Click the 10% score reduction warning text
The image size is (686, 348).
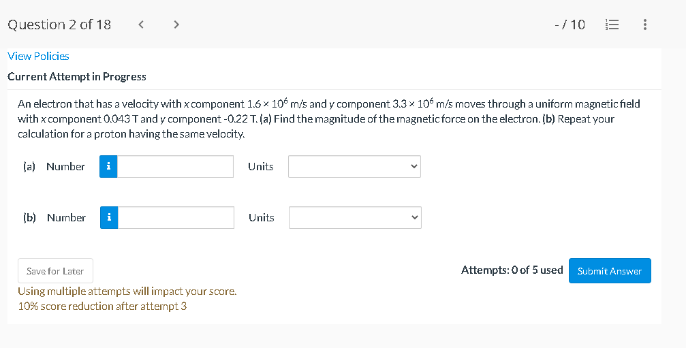102,306
